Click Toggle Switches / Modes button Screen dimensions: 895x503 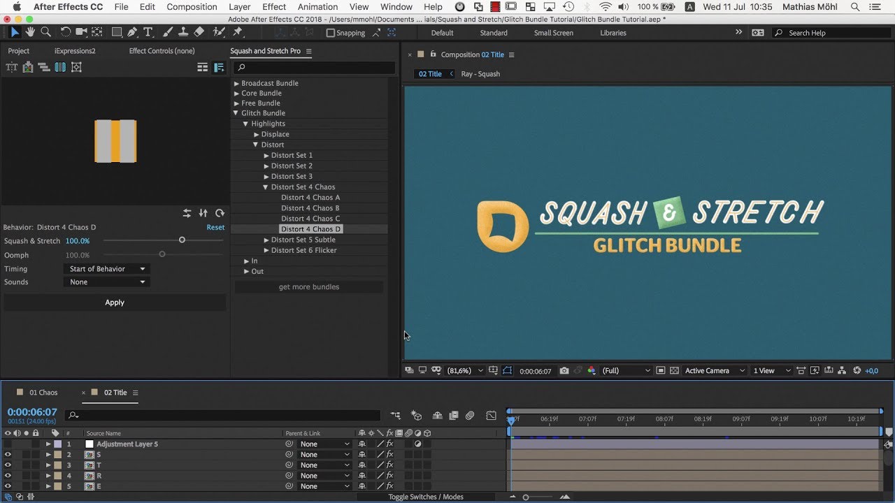click(x=426, y=497)
